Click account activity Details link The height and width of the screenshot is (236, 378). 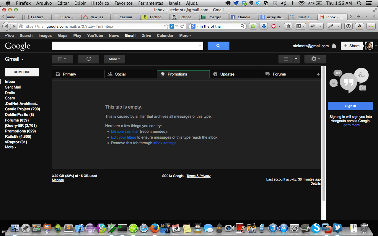(x=315, y=183)
